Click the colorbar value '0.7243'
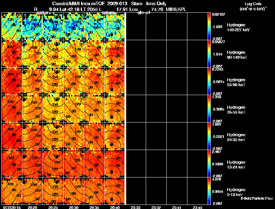Viewport: 275px width, 209px height. (x=218, y=69)
